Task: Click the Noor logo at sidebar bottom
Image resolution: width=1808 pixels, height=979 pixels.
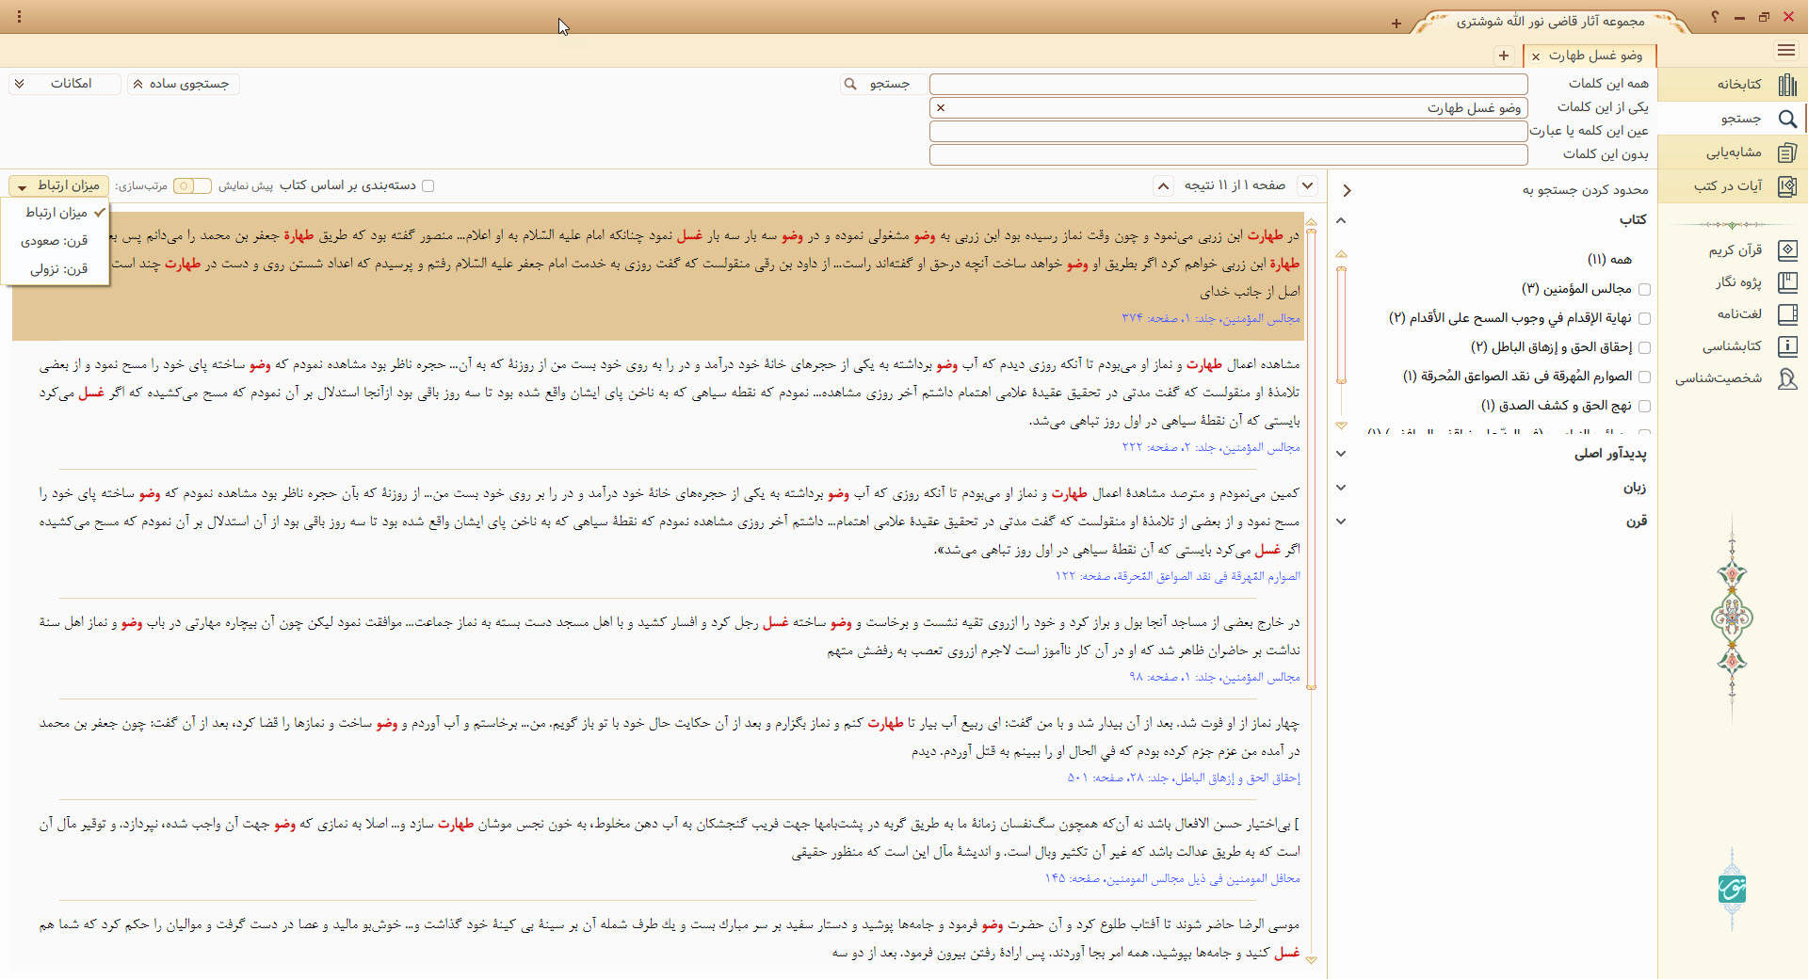Action: [x=1732, y=887]
